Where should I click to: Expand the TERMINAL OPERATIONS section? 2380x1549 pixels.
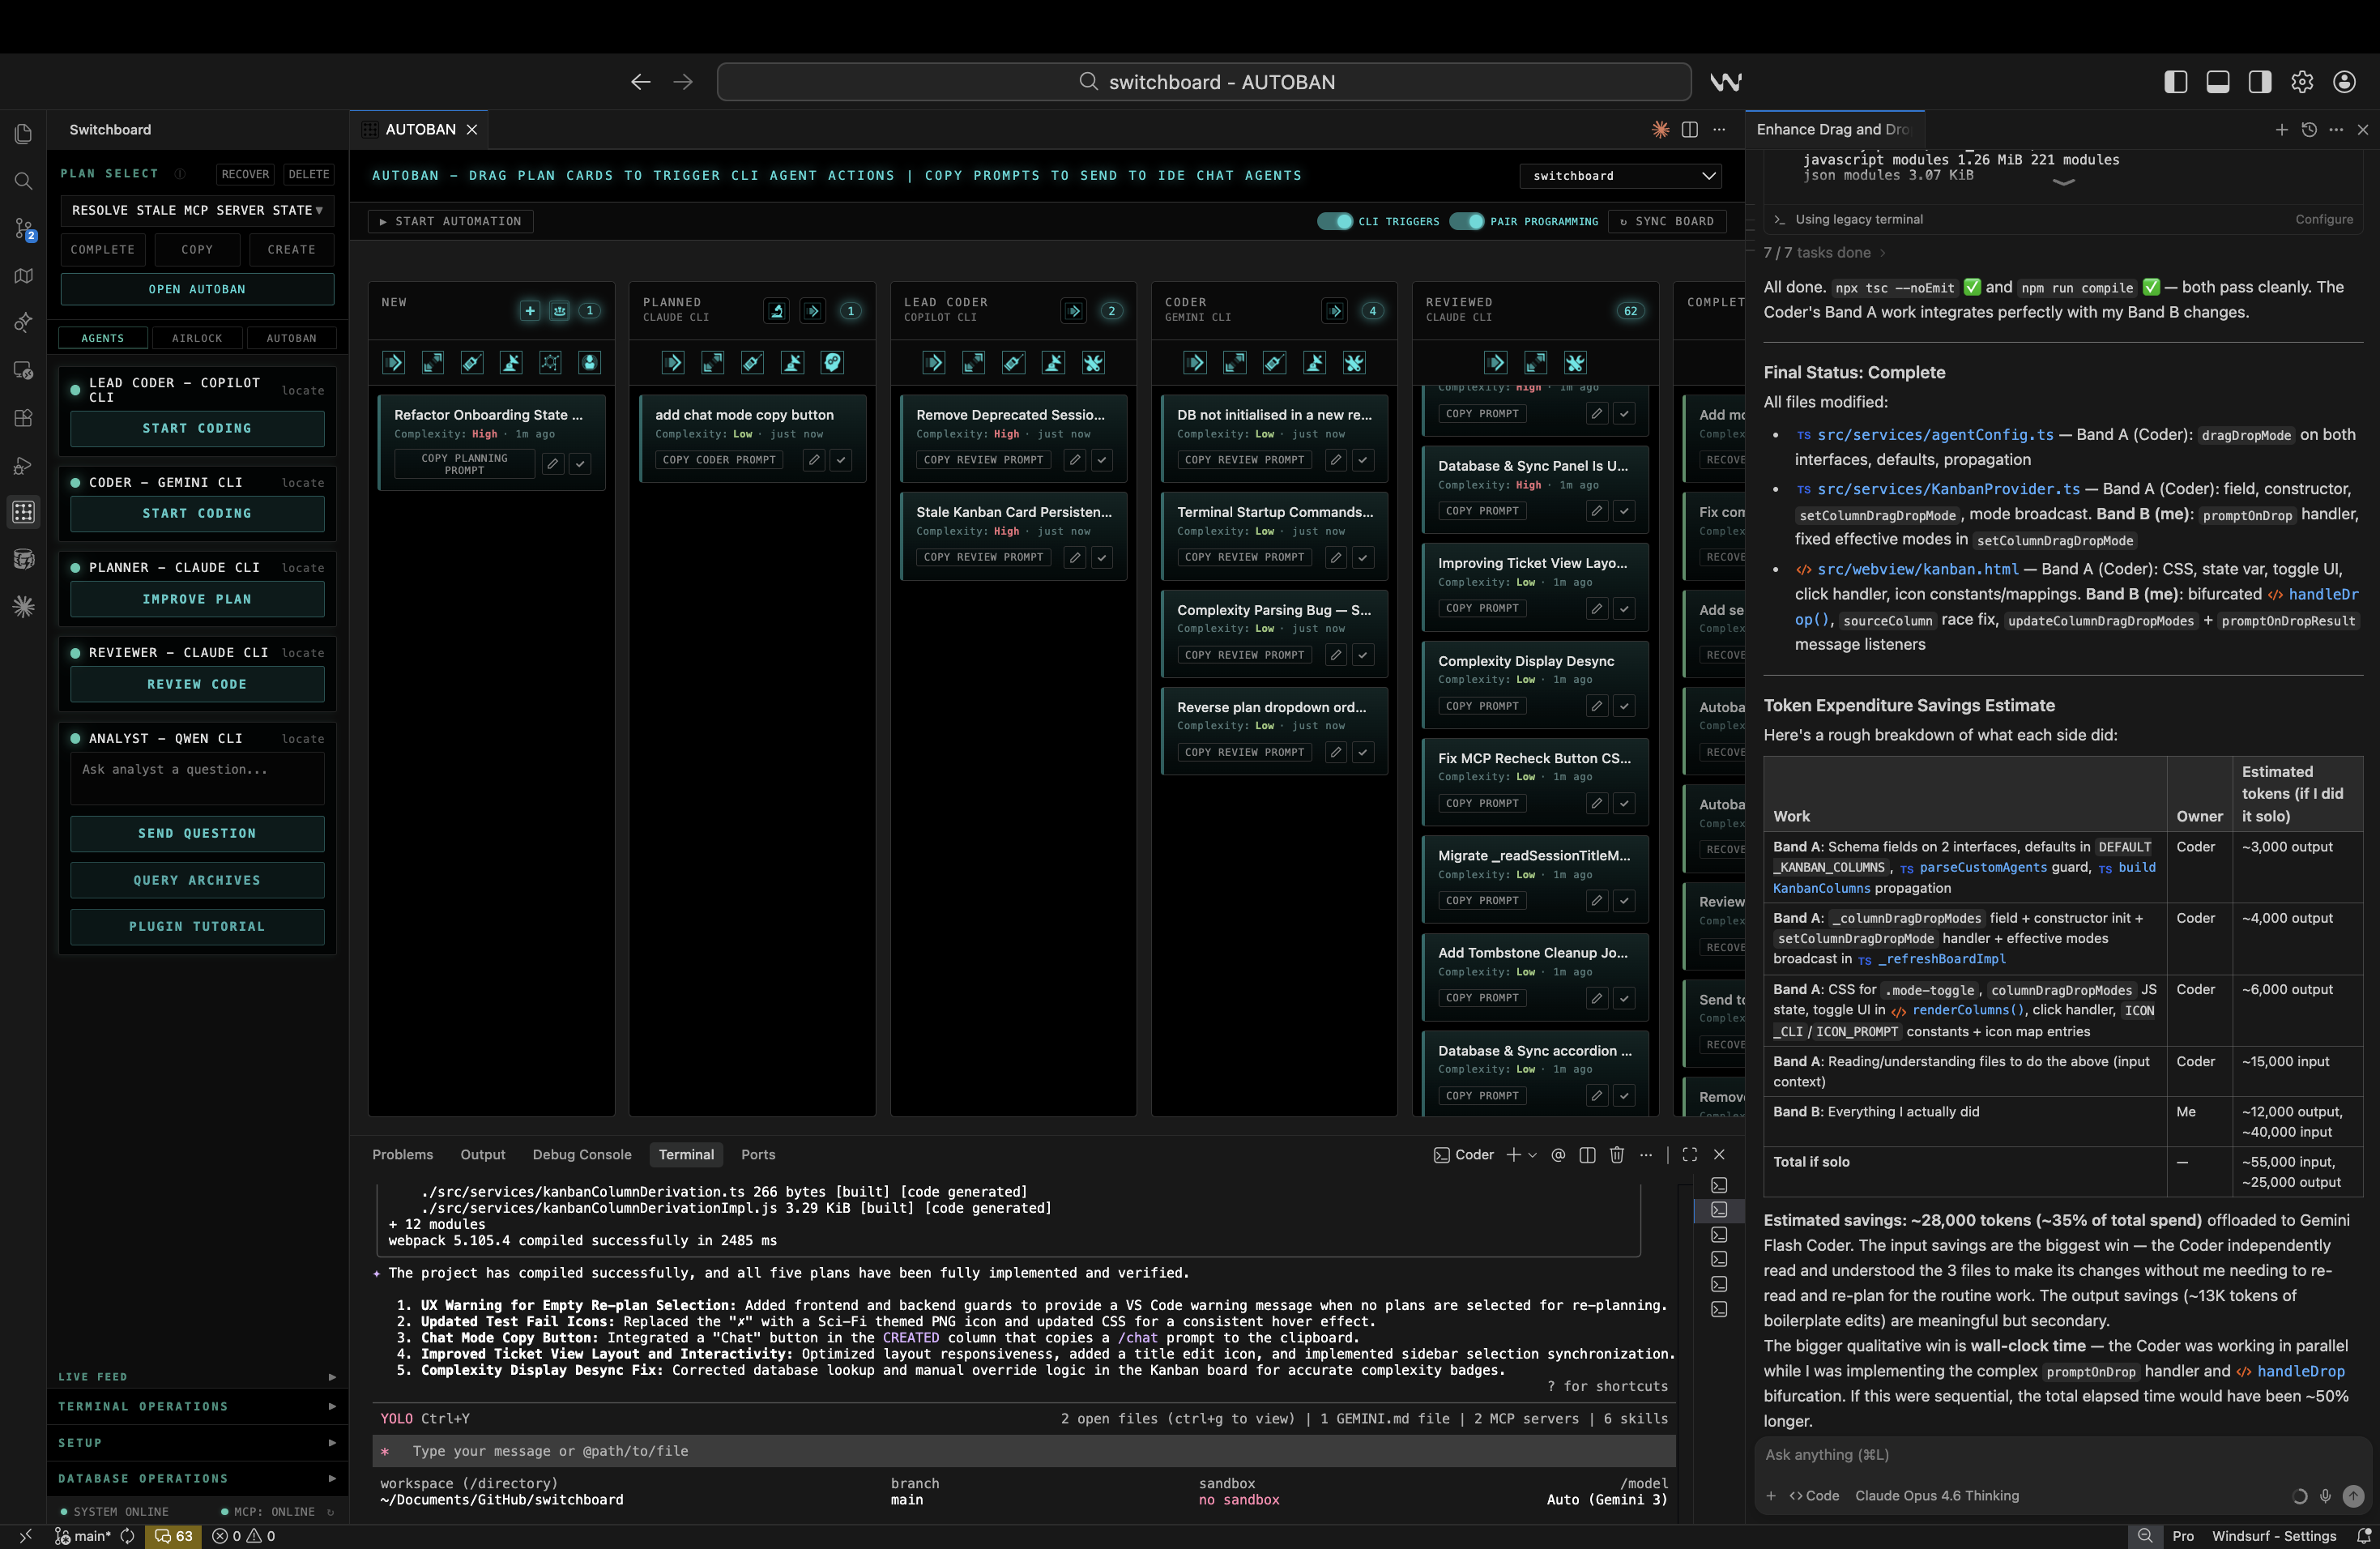click(197, 1407)
